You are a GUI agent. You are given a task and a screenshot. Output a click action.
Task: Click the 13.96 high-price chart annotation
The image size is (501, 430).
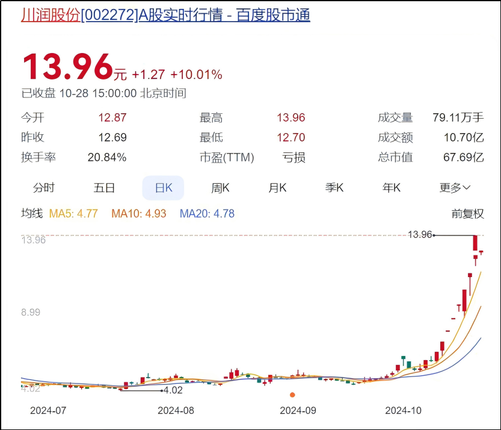point(420,235)
